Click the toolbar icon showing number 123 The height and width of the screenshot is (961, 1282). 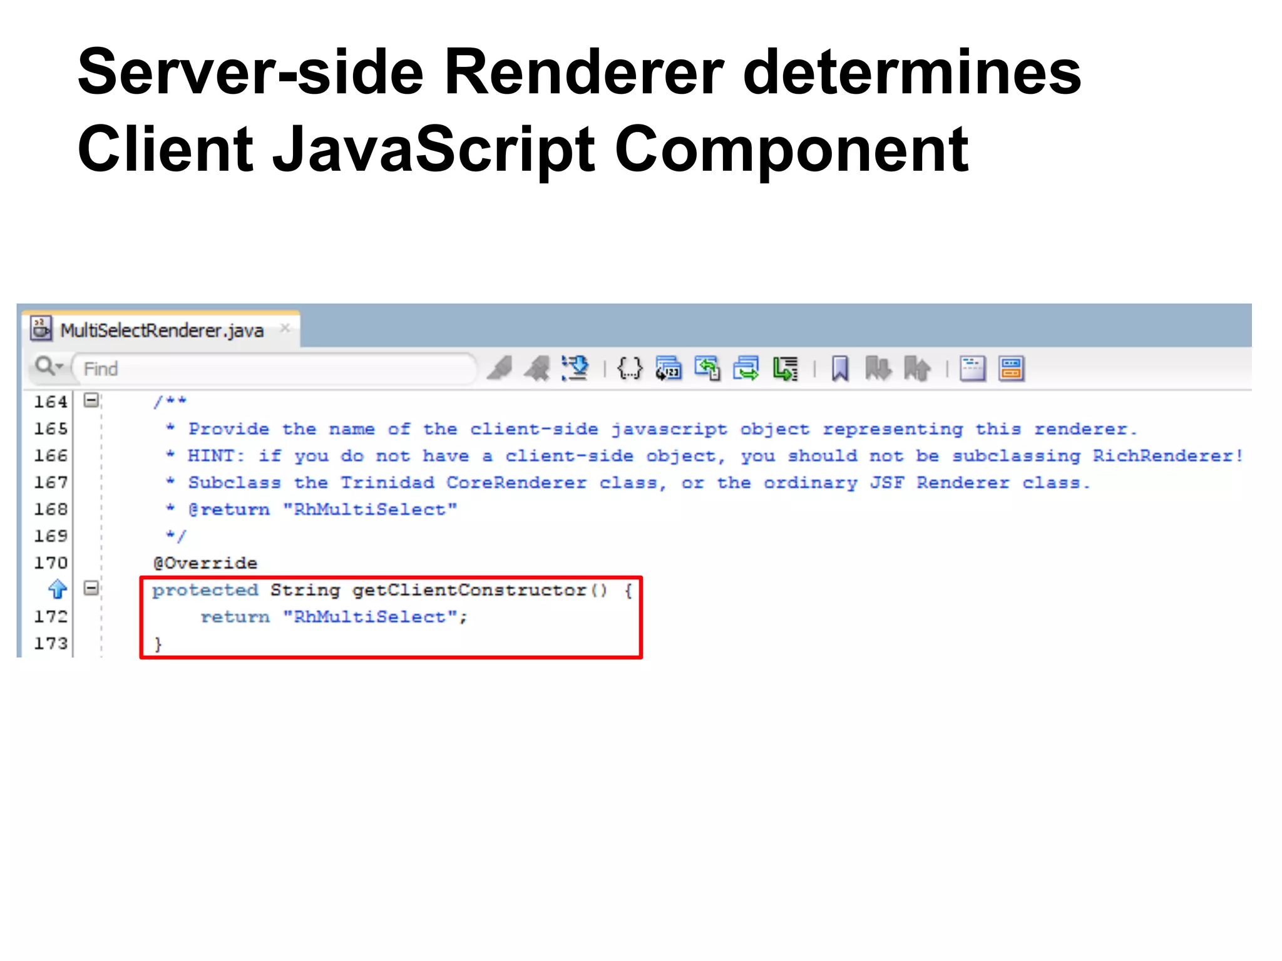(669, 368)
